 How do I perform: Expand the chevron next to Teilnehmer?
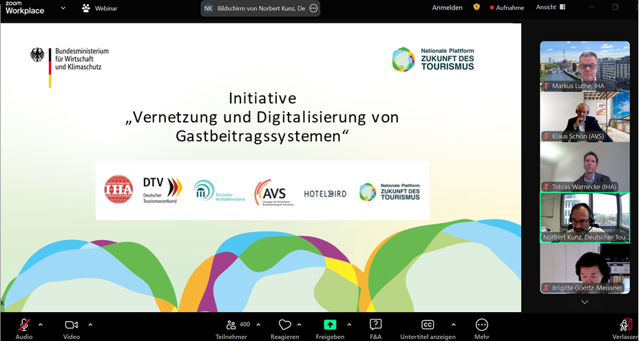point(258,324)
